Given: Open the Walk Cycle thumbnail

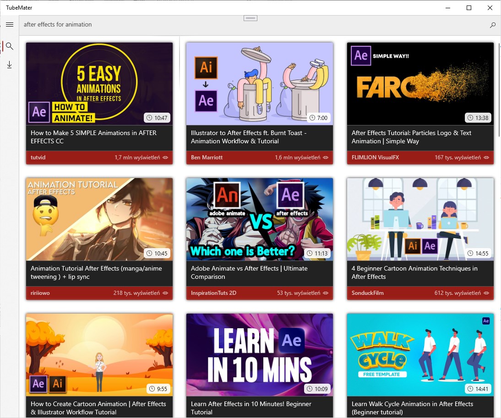Looking at the screenshot, I should click(420, 355).
